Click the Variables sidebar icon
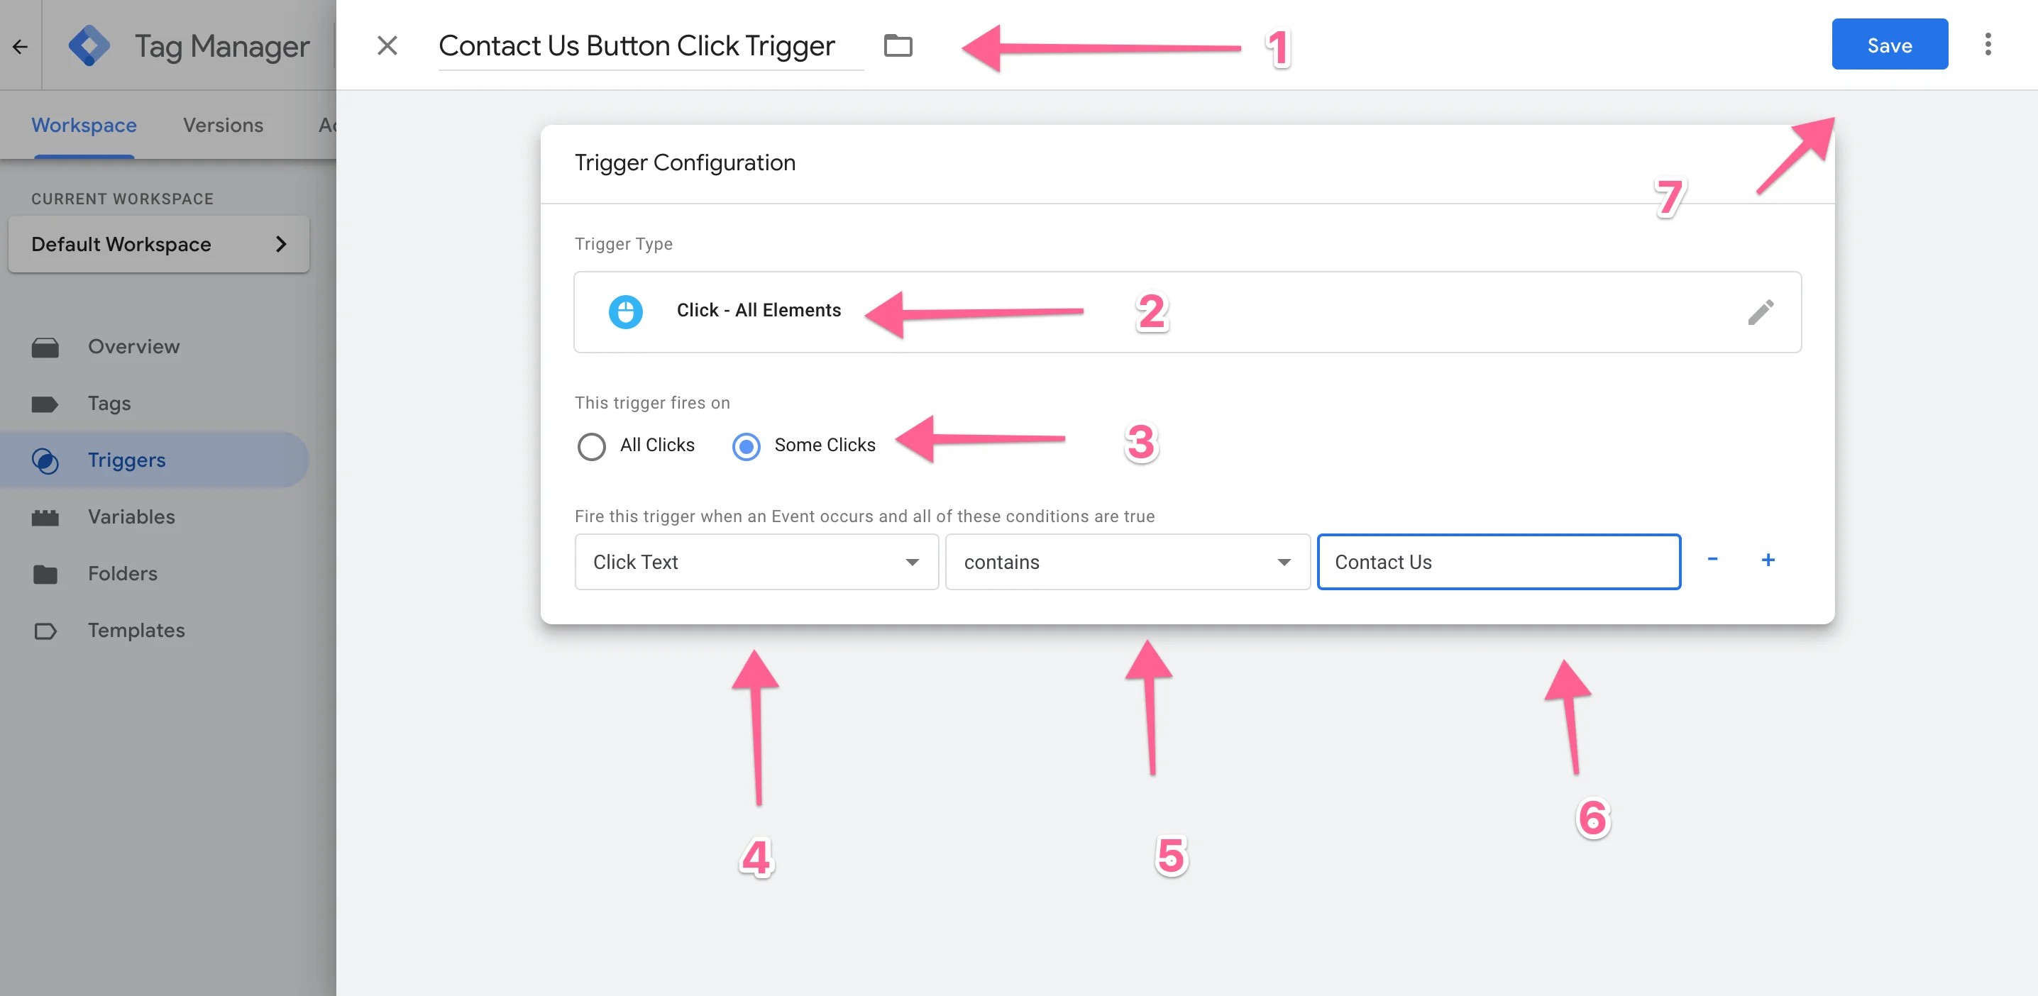This screenshot has height=996, width=2038. [x=45, y=518]
